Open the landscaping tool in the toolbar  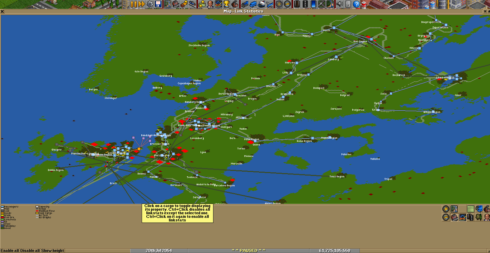click(x=330, y=4)
